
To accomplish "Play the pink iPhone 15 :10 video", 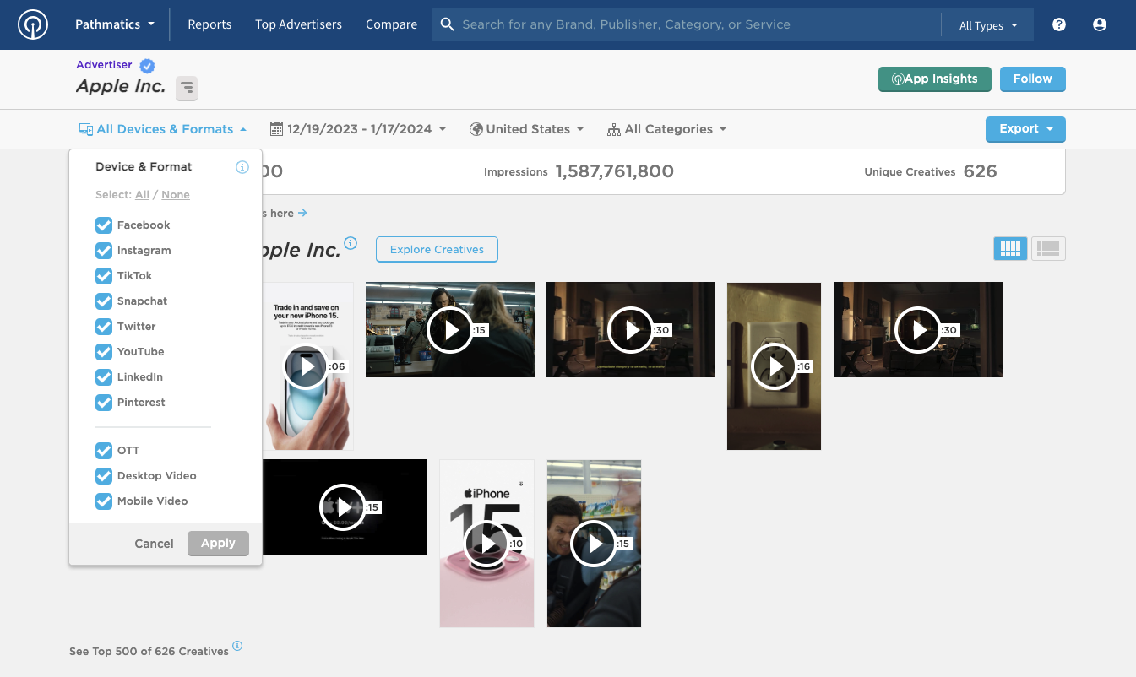I will [x=486, y=544].
